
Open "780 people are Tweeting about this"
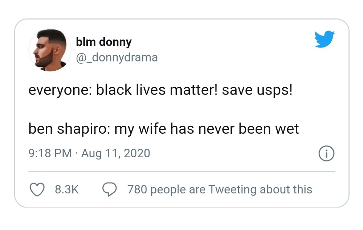(x=220, y=189)
